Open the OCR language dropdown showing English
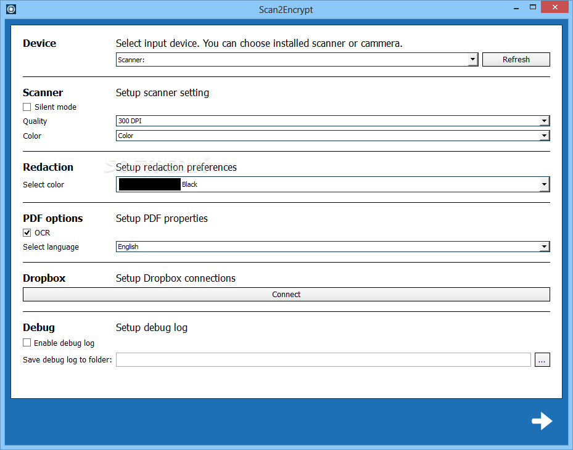This screenshot has height=450, width=573. tap(333, 247)
